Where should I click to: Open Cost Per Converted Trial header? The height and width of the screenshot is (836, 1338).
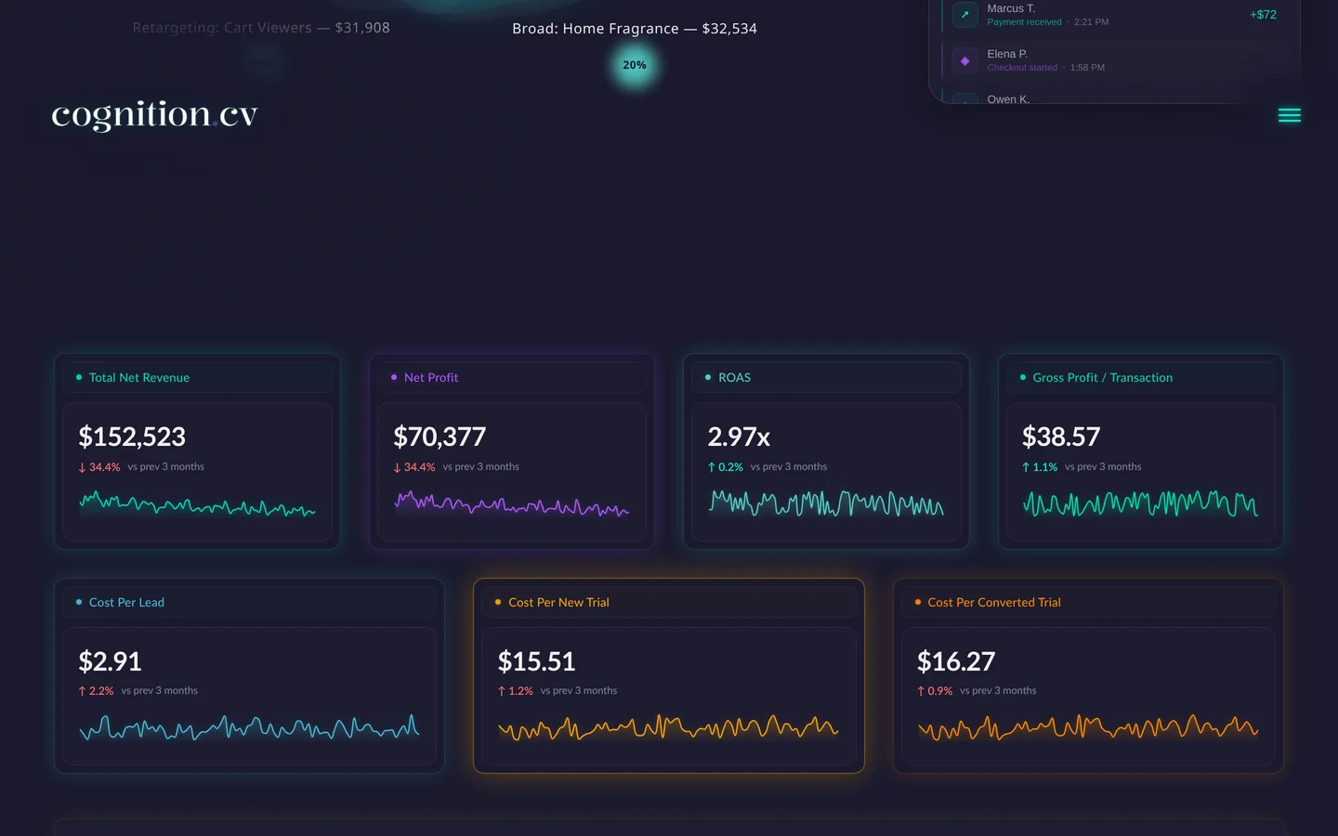[1088, 602]
